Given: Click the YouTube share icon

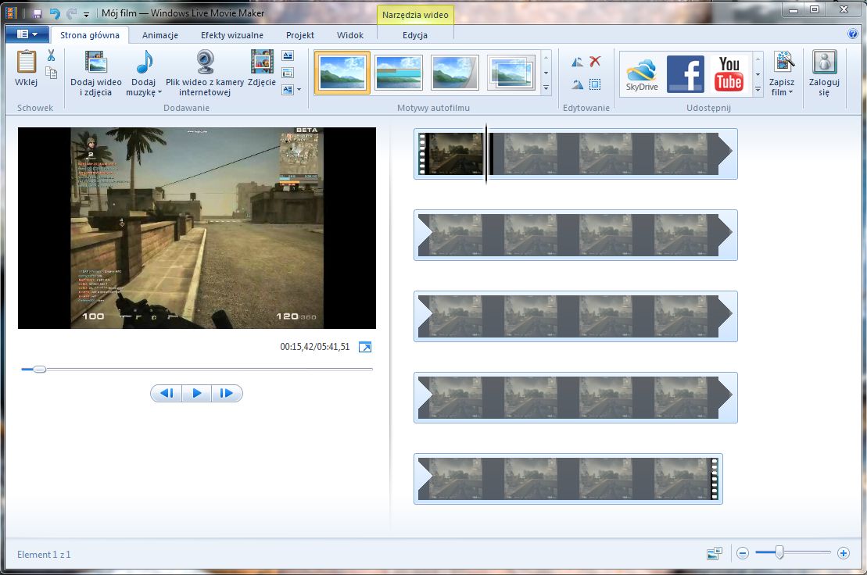Looking at the screenshot, I should (729, 74).
